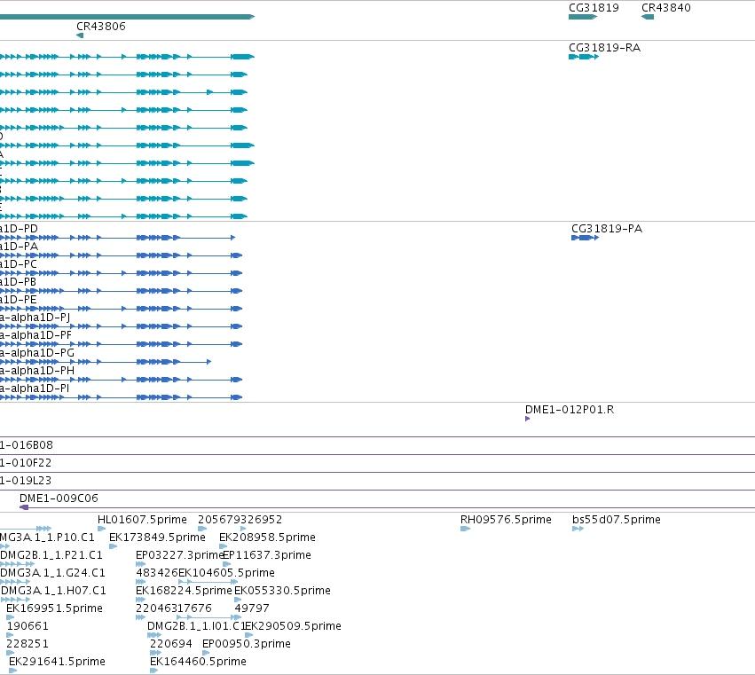This screenshot has width=755, height=675.
Task: Click the HL01607.5prime arrow glyph
Action: pyautogui.click(x=101, y=529)
